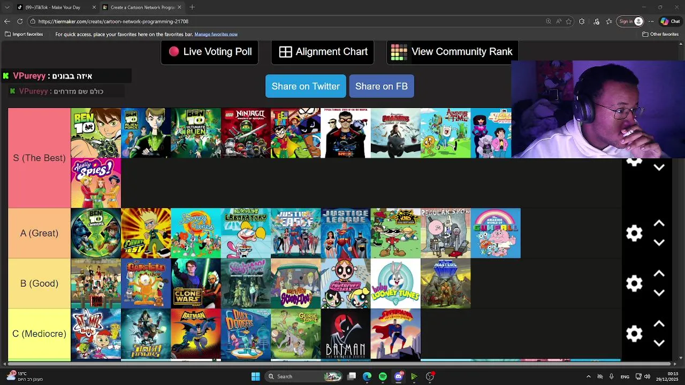Open Edge Settings and more menu
Viewport: 685px width, 385px height.
pyautogui.click(x=651, y=21)
